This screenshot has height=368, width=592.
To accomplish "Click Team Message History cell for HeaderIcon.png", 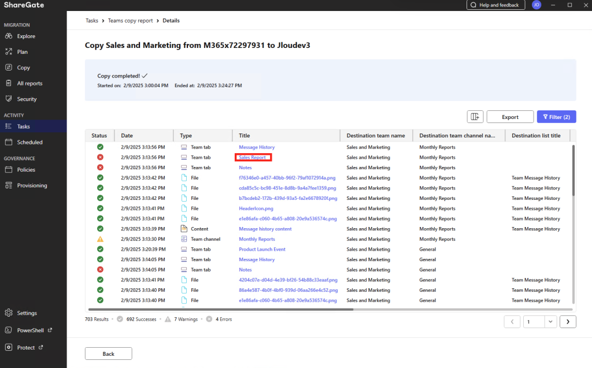I will (536, 209).
